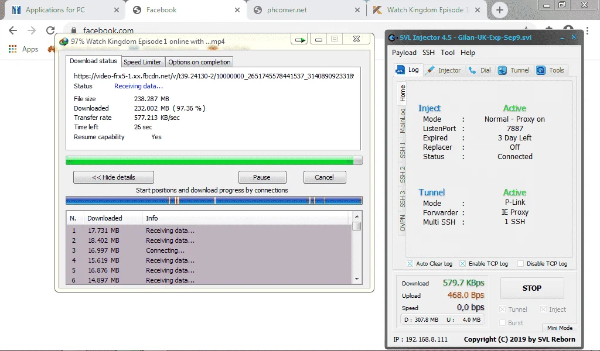Viewport: 600px width, 351px height.
Task: Click the connections list scroll down arrow
Action: tap(357, 279)
